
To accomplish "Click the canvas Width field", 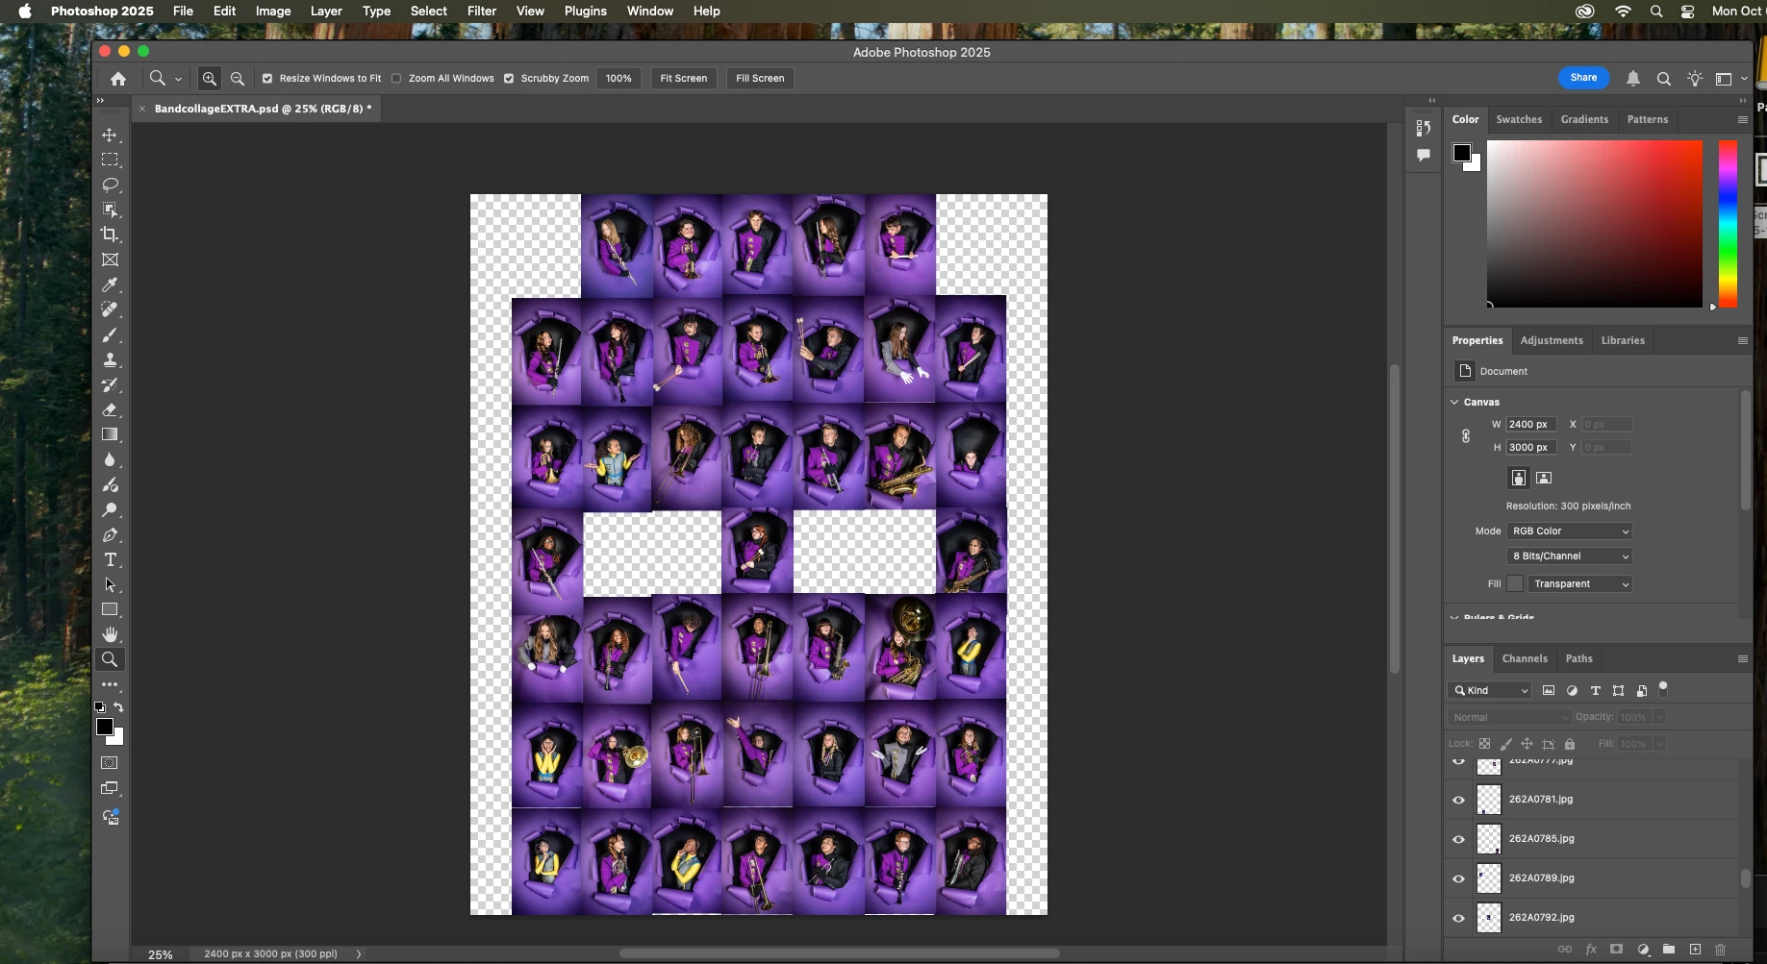I will [x=1530, y=425].
